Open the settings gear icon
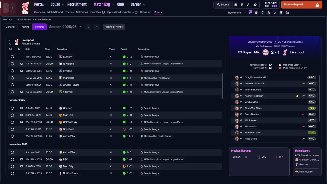This screenshot has height=184, width=327. point(255,5)
